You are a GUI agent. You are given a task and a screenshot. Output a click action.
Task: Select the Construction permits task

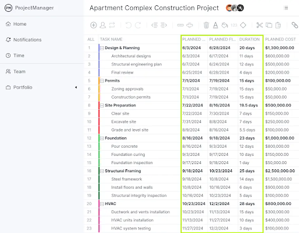point(131,97)
